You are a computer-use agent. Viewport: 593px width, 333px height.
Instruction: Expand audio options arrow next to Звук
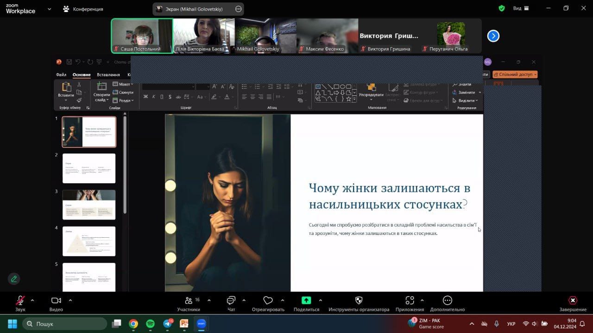coord(32,300)
